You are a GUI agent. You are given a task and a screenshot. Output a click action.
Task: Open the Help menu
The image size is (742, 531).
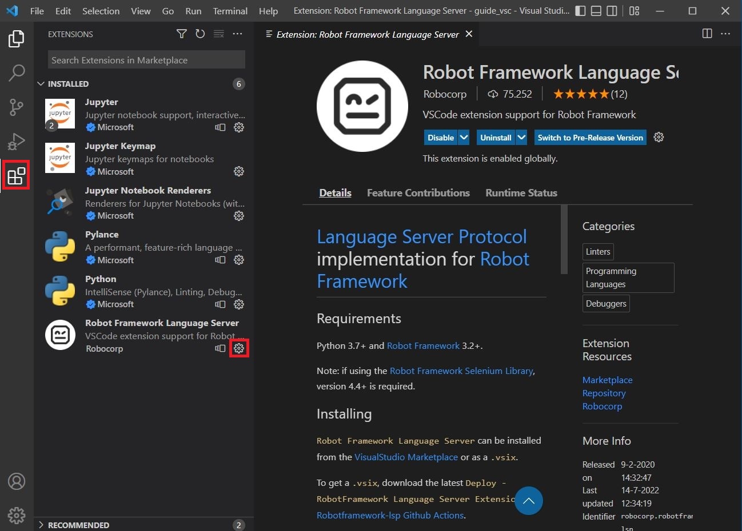(268, 11)
